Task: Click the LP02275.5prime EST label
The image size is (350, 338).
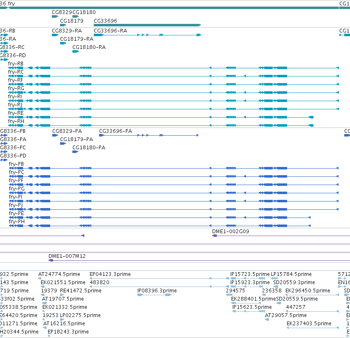Action: point(80,315)
